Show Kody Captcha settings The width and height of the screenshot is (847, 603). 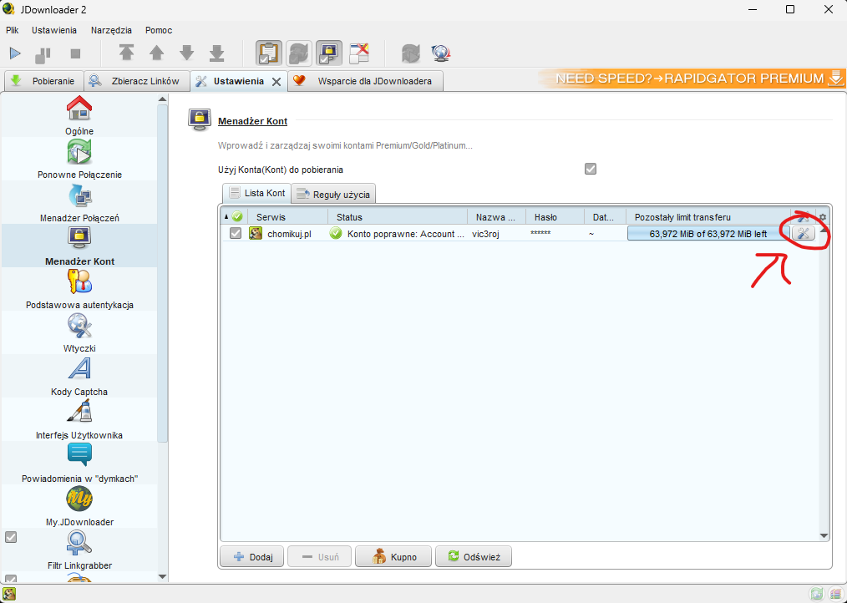click(79, 376)
